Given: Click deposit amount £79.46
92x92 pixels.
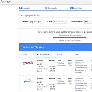Looking at the screenshot, I should click(52, 71).
